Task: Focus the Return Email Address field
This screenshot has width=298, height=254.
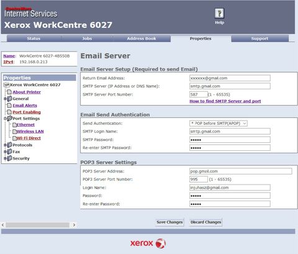Action: point(230,78)
